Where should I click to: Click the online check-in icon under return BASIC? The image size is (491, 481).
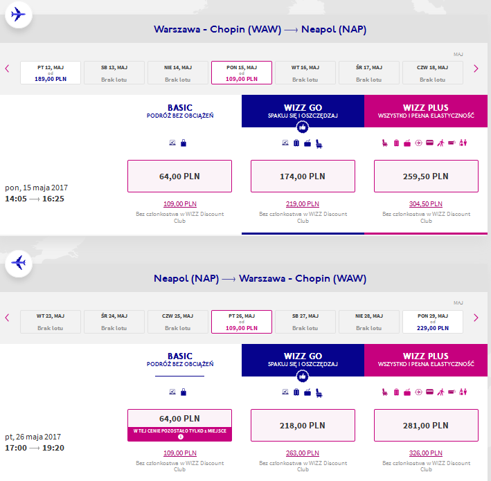tap(172, 392)
